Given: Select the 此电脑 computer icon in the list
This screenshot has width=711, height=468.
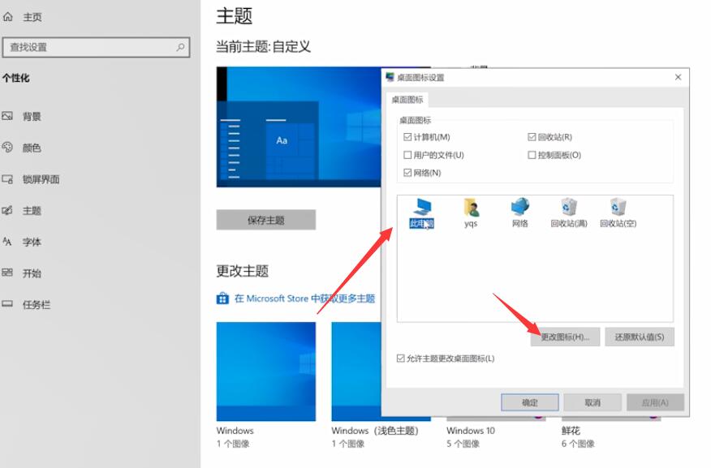Looking at the screenshot, I should click(422, 213).
